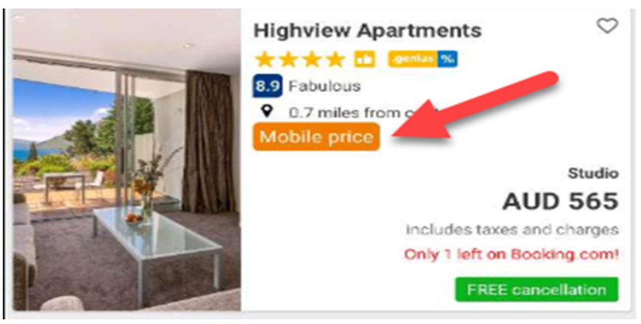Click the four-star rating icons
641x324 pixels.
tap(301, 60)
